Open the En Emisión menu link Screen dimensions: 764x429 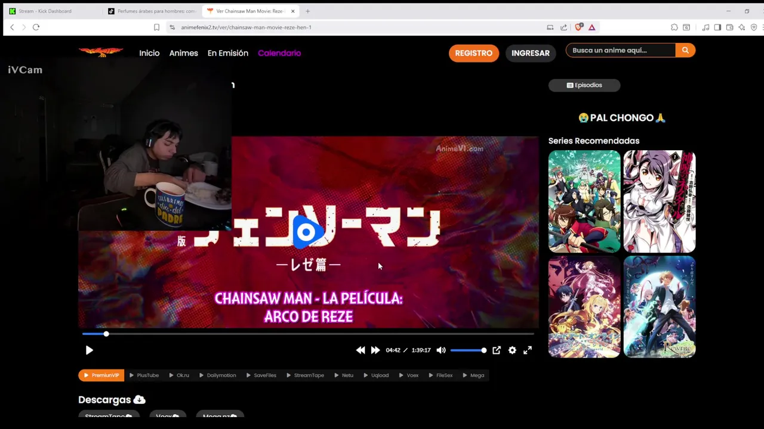click(x=227, y=53)
